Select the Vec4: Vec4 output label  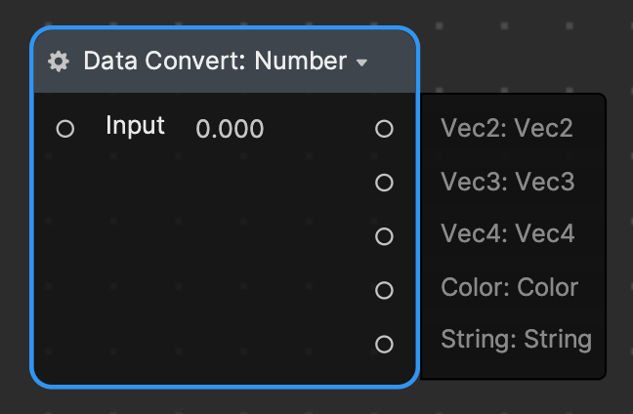point(508,234)
